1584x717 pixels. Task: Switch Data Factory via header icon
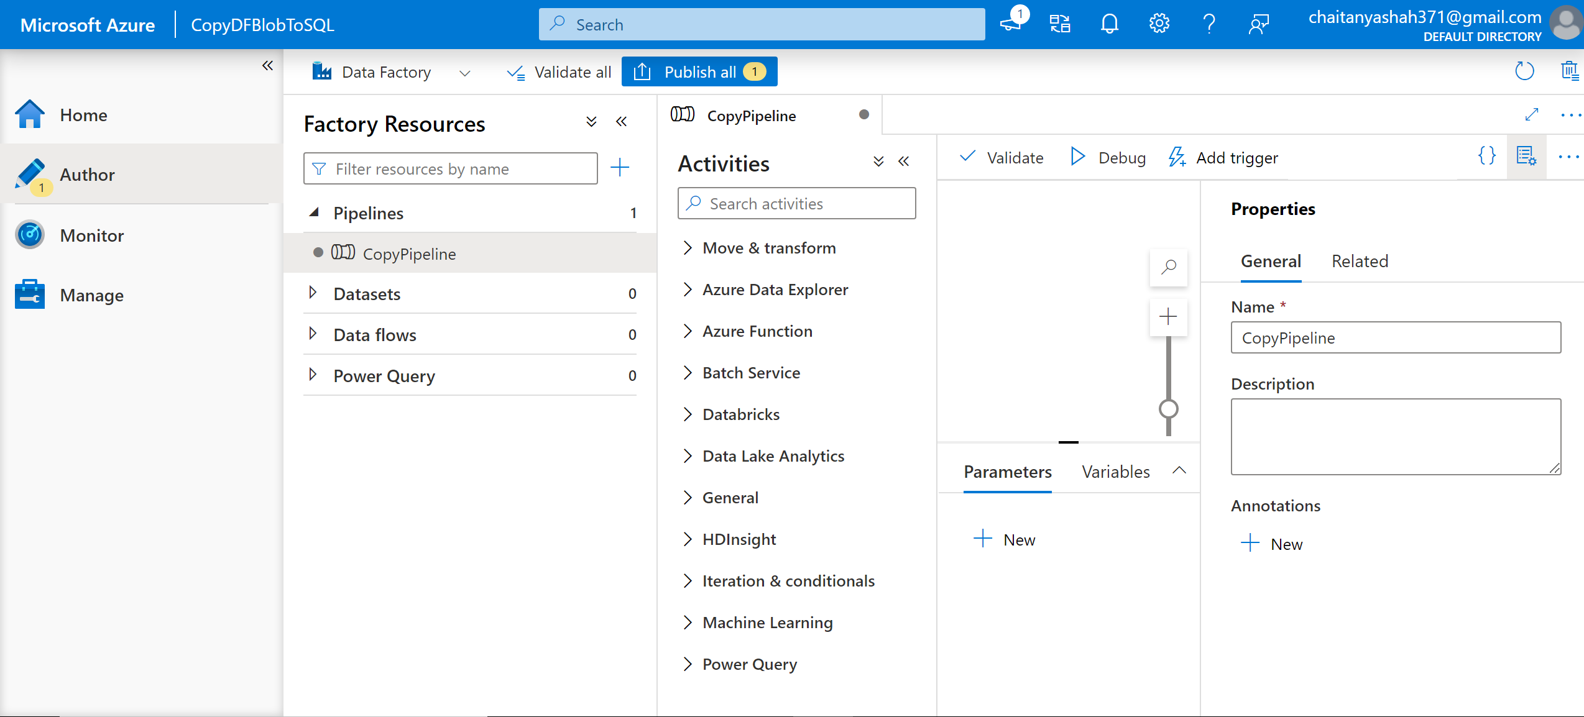1059,24
